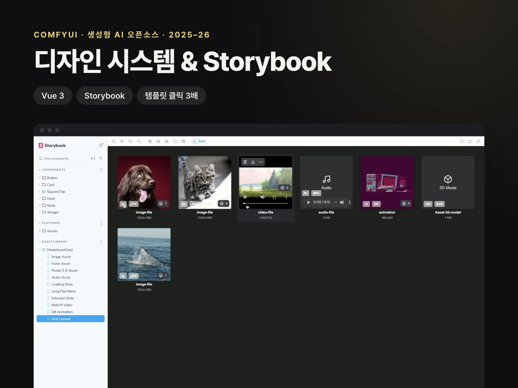Mute the audio-file player
The image size is (518, 388).
point(342,202)
